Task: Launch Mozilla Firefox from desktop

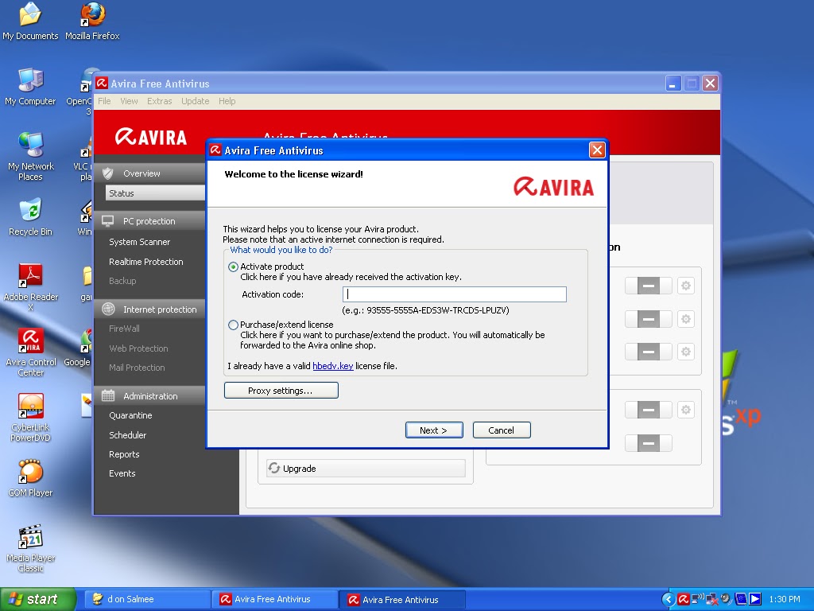Action: pos(92,21)
